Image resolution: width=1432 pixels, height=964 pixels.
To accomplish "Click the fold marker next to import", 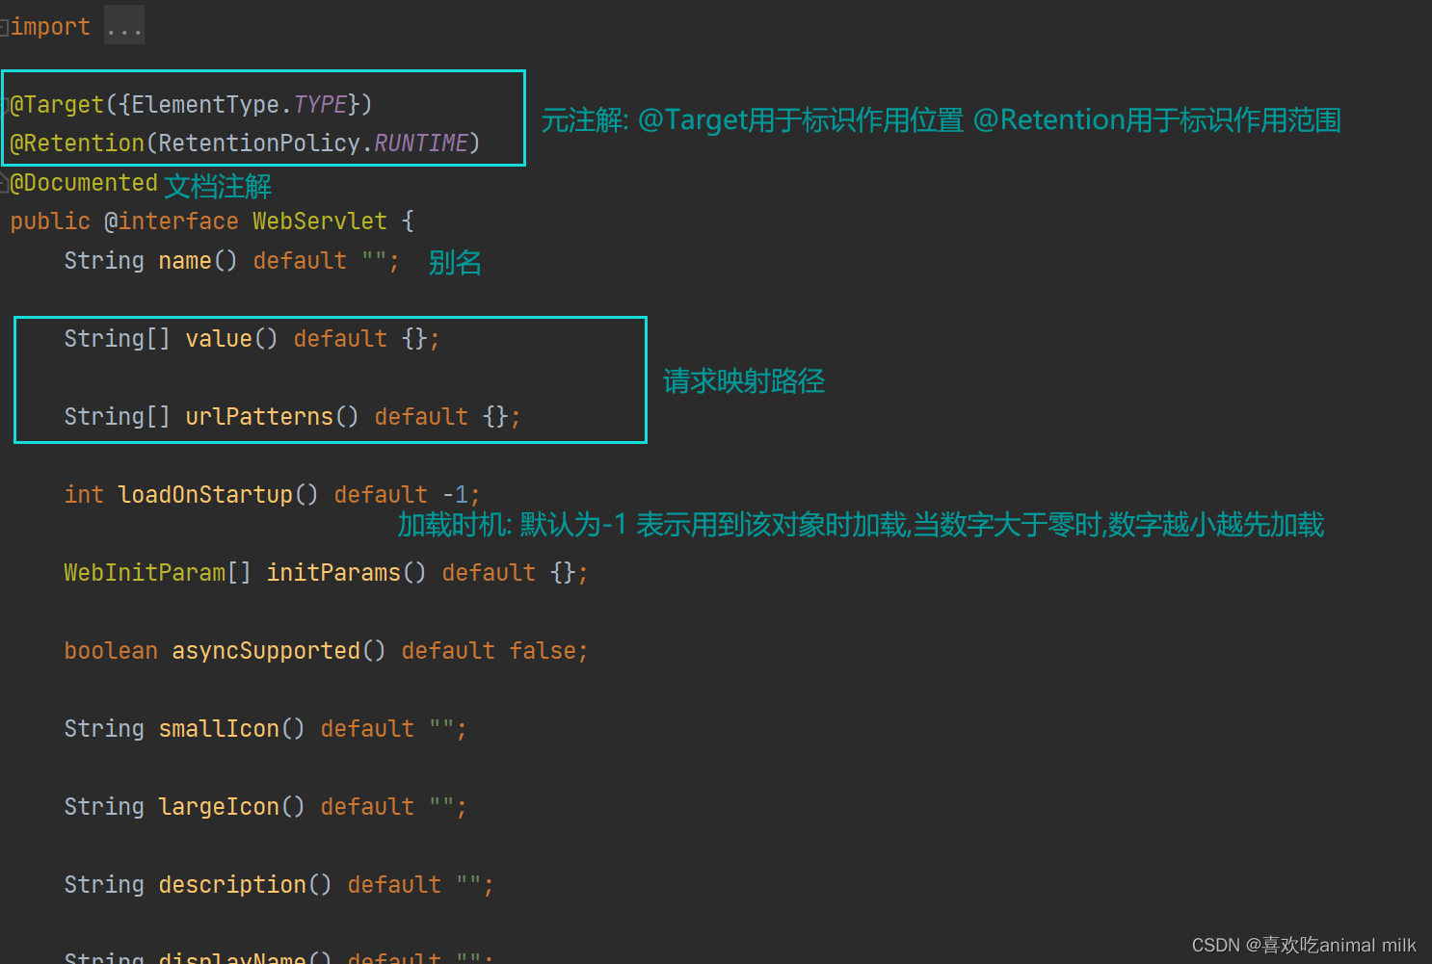I will tap(4, 26).
